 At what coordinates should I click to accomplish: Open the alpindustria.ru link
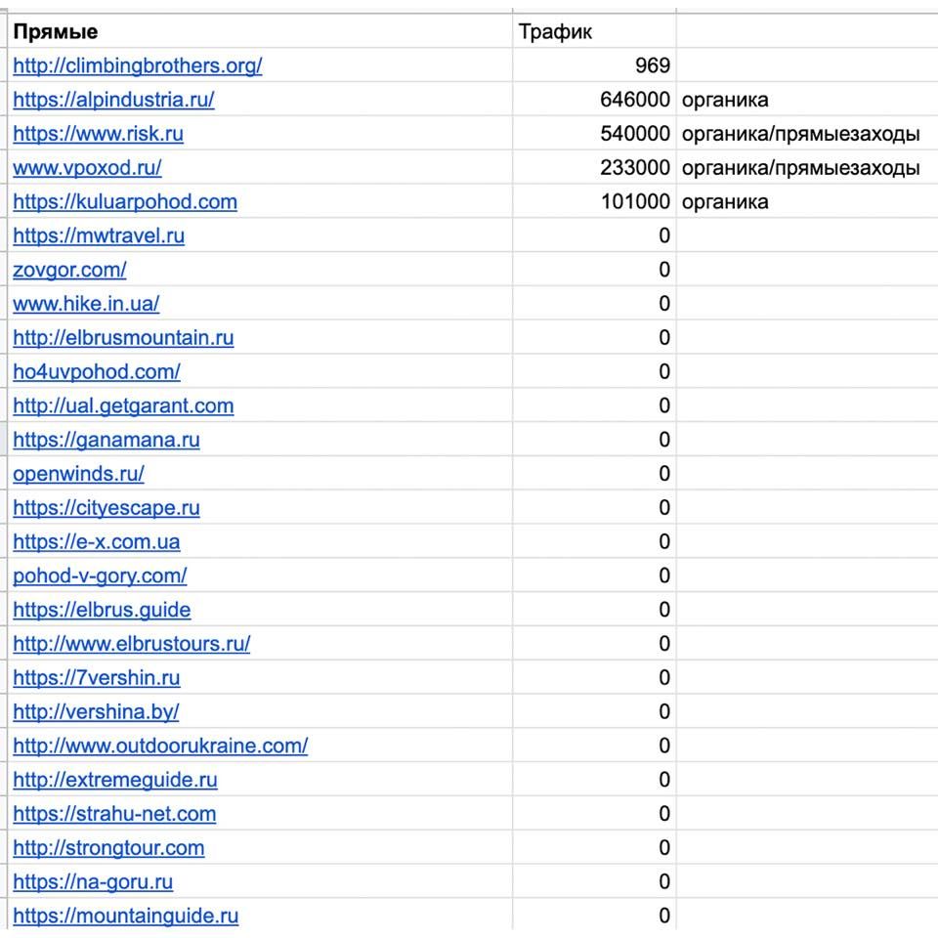[x=113, y=100]
